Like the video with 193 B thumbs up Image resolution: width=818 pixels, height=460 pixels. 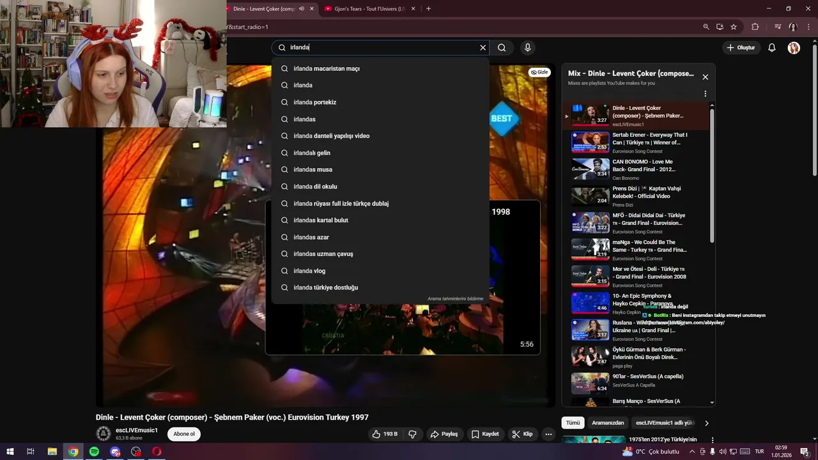click(x=385, y=434)
